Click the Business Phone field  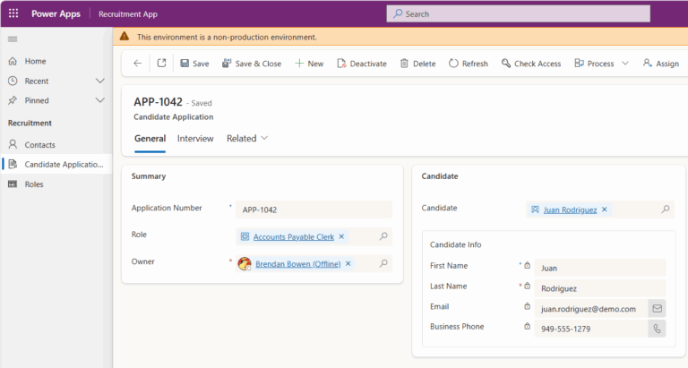tap(590, 329)
